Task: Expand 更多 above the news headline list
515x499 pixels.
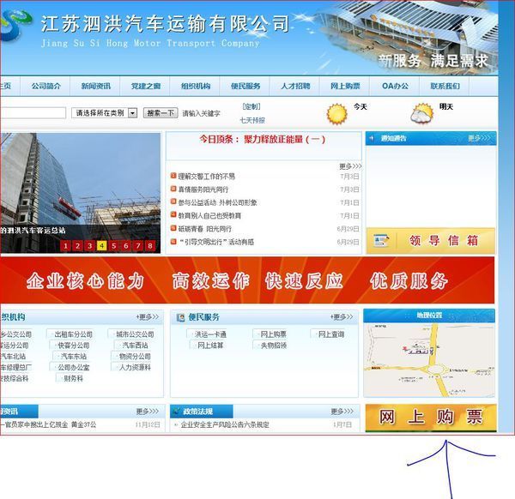Action: click(350, 166)
